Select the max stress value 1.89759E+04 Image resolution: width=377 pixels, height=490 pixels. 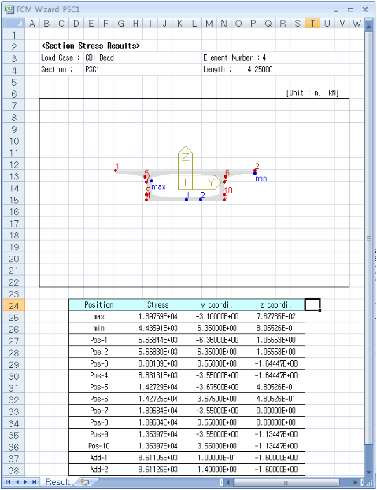157,316
